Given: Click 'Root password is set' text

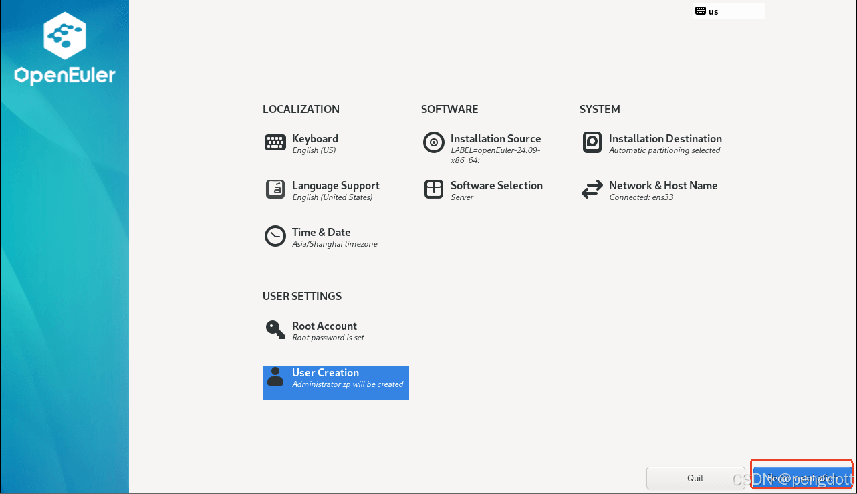Looking at the screenshot, I should pos(328,338).
